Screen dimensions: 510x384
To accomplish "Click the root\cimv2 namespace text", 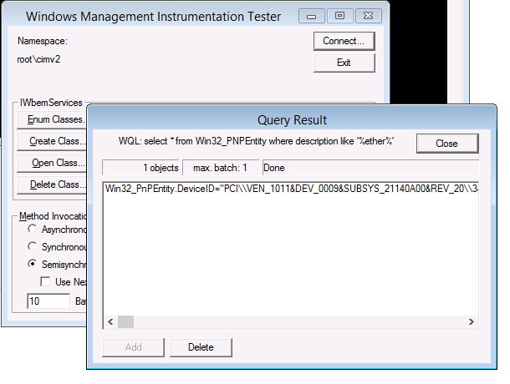I will (38, 59).
